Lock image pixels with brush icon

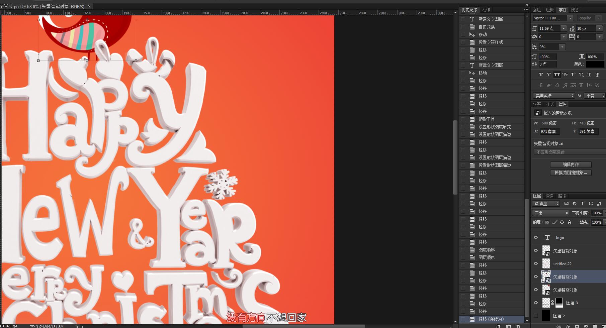[x=554, y=222]
